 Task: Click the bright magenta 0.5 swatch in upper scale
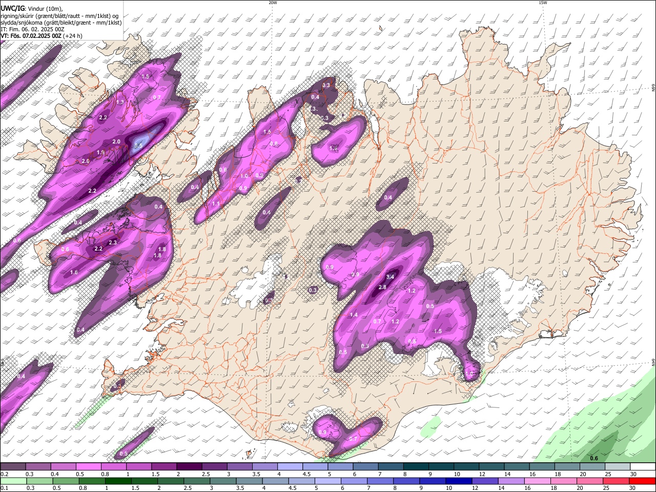pyautogui.click(x=88, y=467)
